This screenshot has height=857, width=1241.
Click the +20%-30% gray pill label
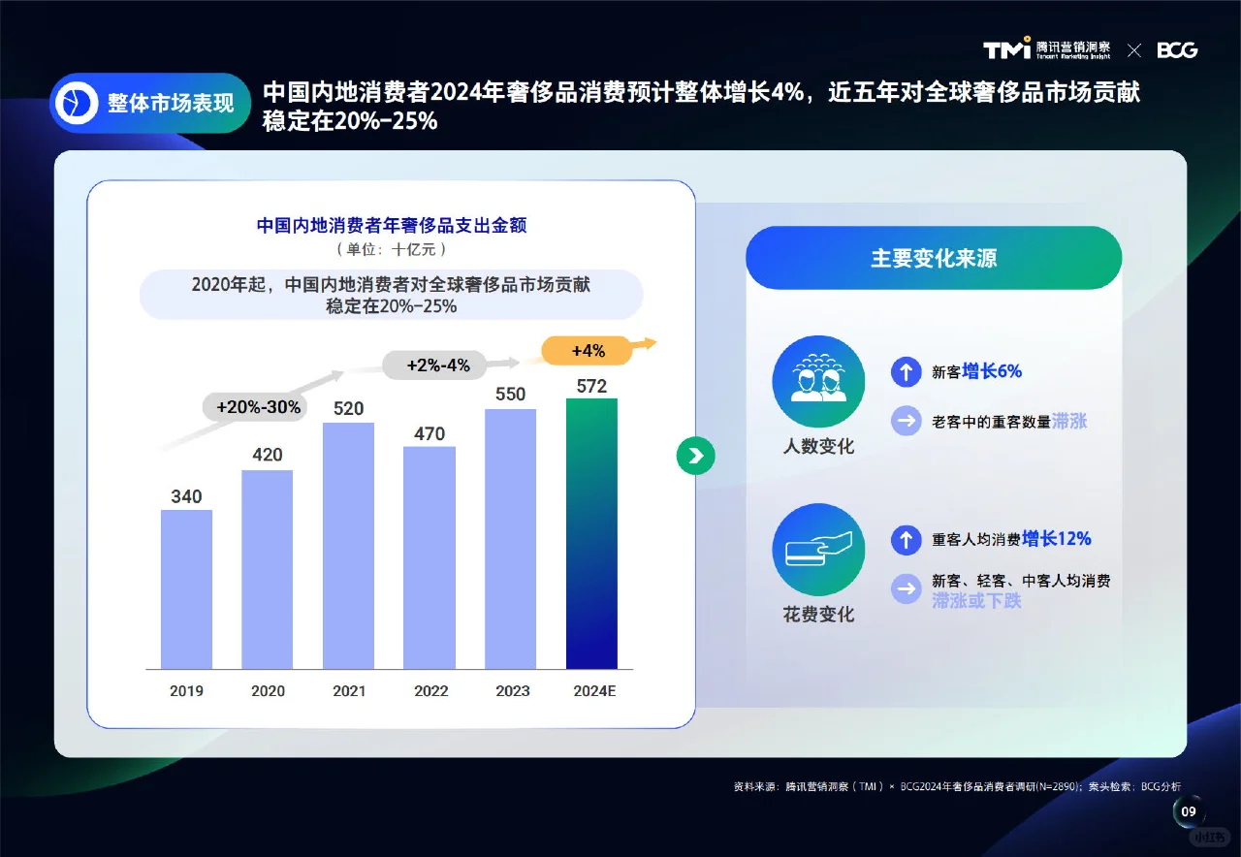[x=255, y=407]
